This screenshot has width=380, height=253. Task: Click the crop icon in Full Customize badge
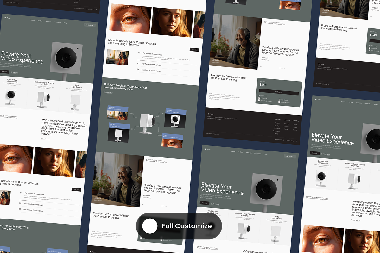[150, 226]
